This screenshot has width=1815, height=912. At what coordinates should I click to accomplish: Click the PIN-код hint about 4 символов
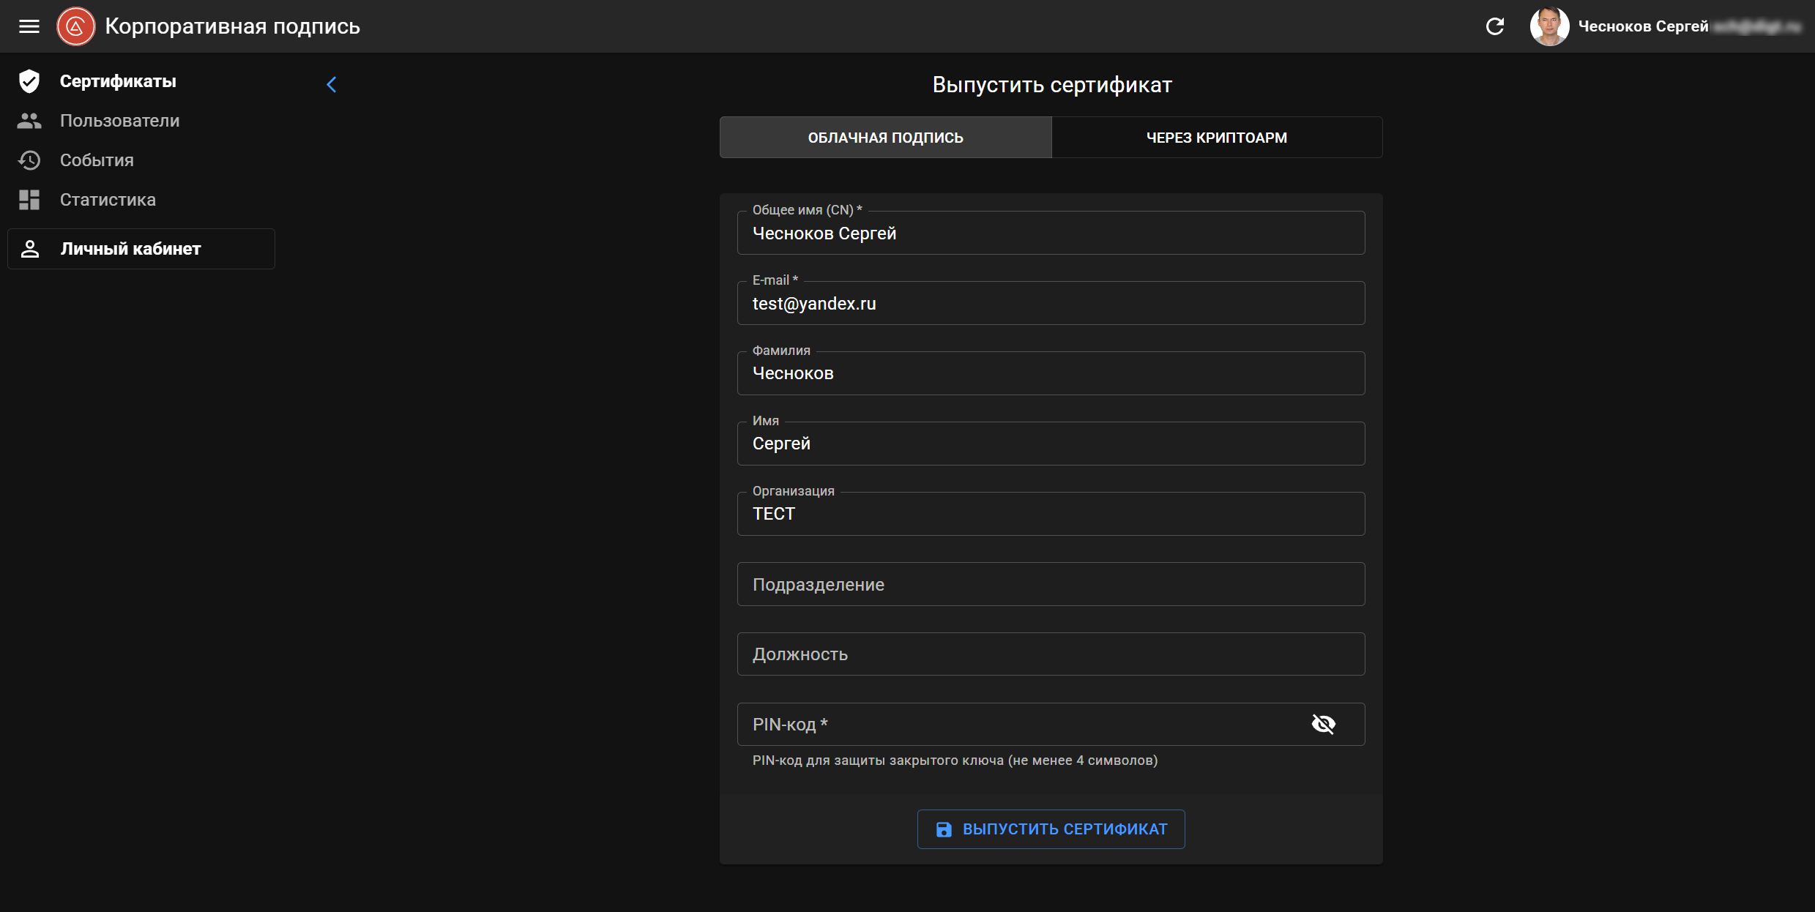955,760
